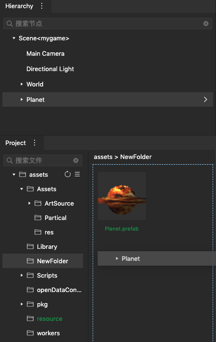Open list menu icon beside assets refresh
The image size is (216, 342).
pos(77,174)
